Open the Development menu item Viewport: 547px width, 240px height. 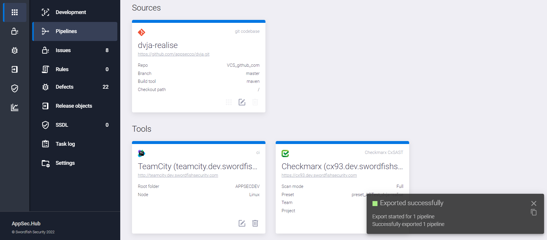click(x=71, y=12)
